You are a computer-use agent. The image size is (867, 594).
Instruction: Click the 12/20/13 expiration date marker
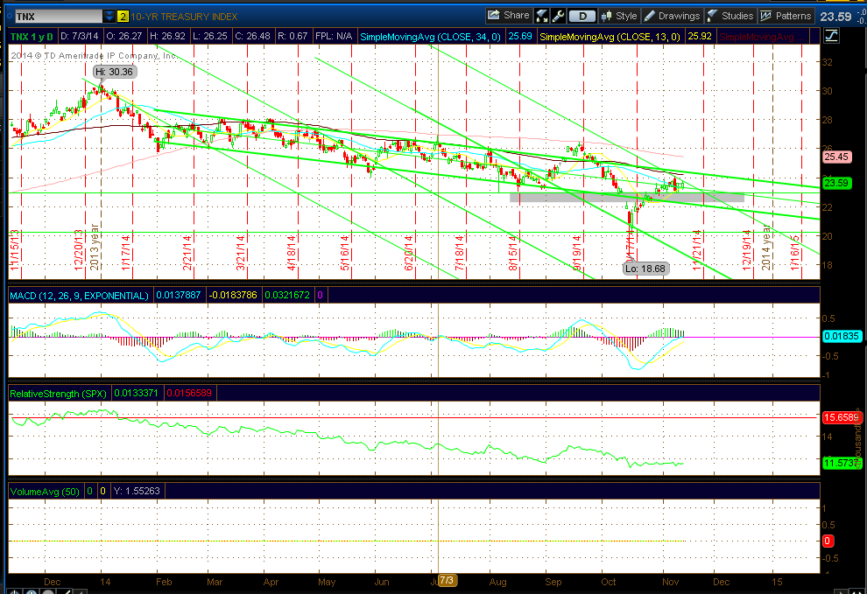(79, 250)
